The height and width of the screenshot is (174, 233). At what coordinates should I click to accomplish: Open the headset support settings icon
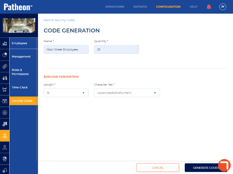(x=5, y=170)
